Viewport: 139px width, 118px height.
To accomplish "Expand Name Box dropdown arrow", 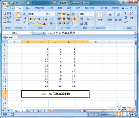I will [30, 33].
